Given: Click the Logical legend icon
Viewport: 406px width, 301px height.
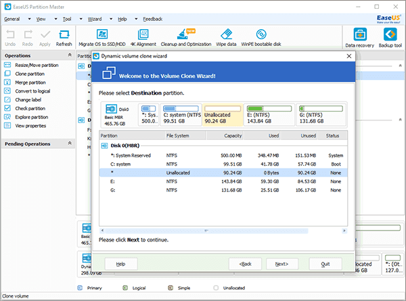Looking at the screenshot, I should (x=125, y=287).
